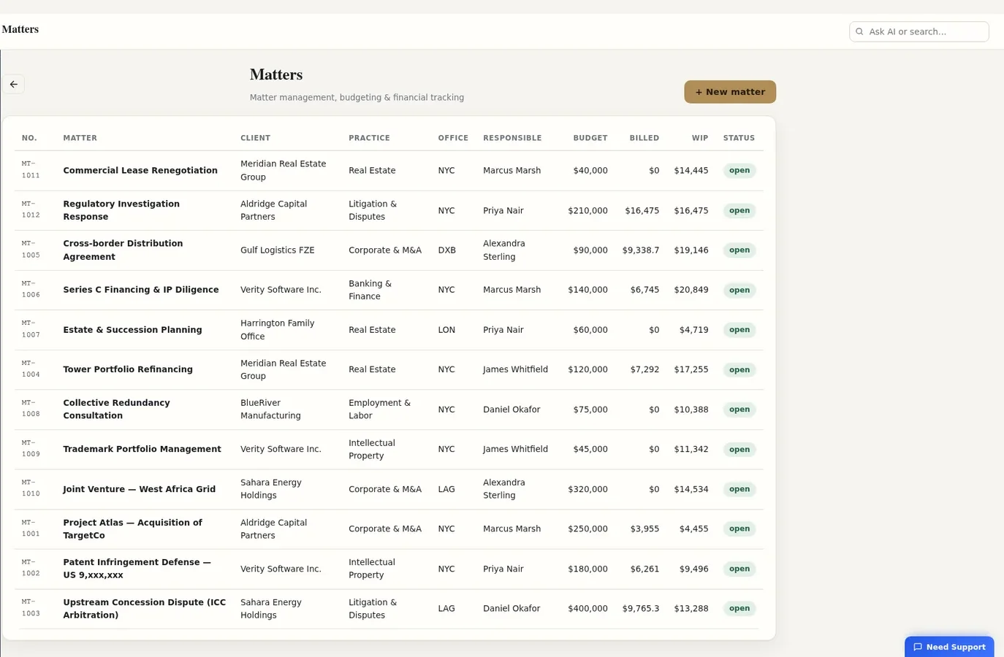Click client Harrington Family Office
Image resolution: width=1004 pixels, height=657 pixels.
pos(278,330)
